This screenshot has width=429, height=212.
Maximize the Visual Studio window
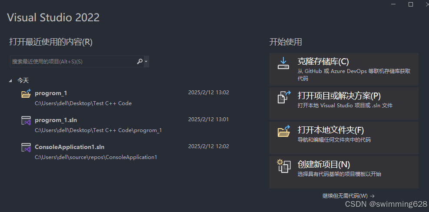(x=411, y=4)
